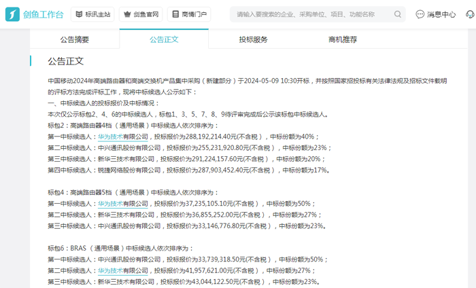
Task: Open 华为技术 link under 标包2
Action: 110,137
